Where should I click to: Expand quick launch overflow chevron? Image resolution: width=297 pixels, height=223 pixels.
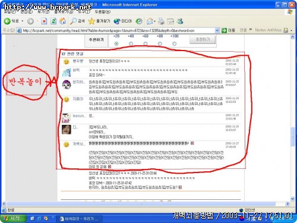pos(53,218)
